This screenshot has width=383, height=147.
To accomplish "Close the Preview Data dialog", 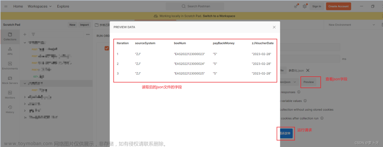I will pyautogui.click(x=274, y=27).
